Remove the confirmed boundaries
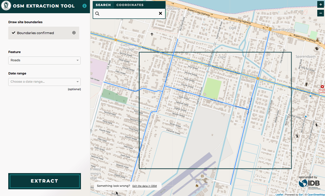The image size is (325, 196). point(74,33)
